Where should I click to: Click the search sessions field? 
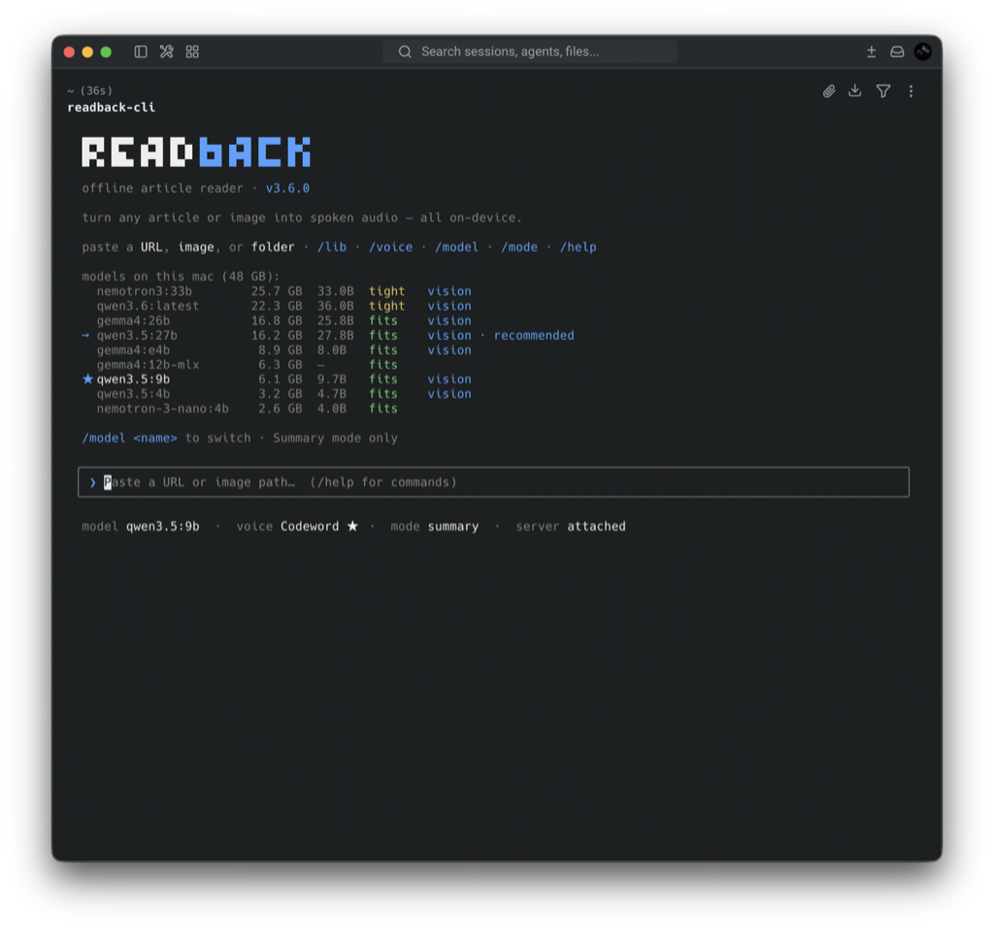pos(529,52)
